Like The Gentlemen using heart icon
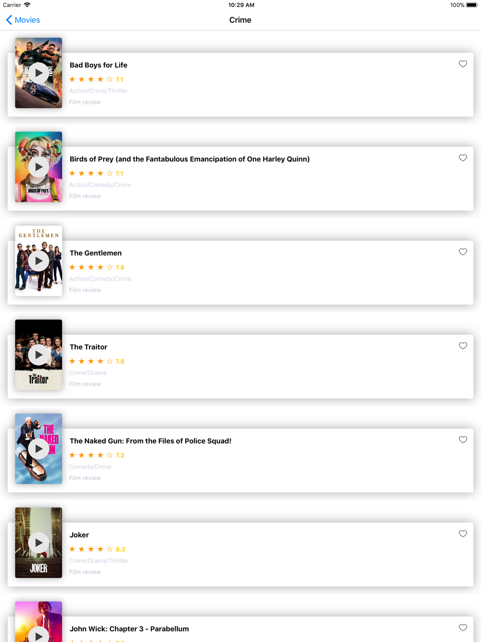 (463, 252)
